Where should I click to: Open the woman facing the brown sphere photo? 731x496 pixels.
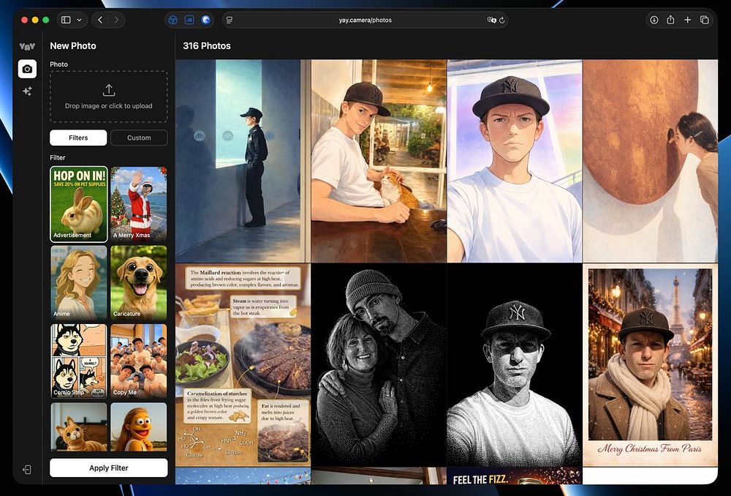[651, 161]
